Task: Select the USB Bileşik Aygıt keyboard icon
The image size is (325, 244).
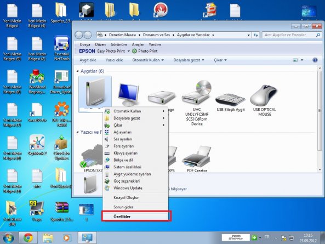Action: 231,100
